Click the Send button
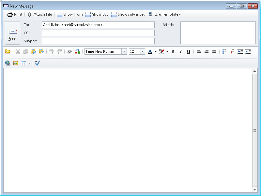The image size is (261, 196). [x=12, y=33]
